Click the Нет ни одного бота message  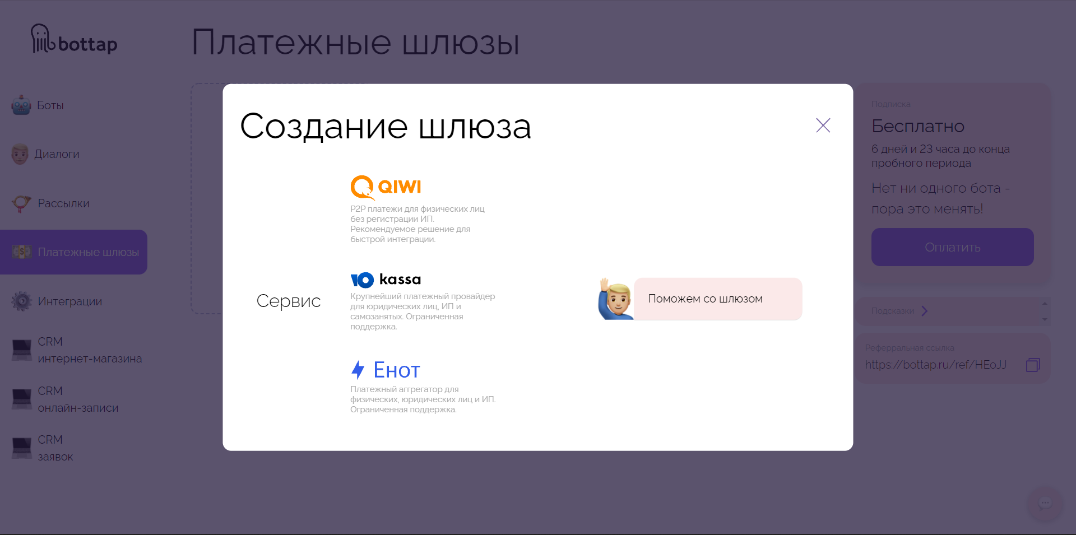tap(940, 198)
